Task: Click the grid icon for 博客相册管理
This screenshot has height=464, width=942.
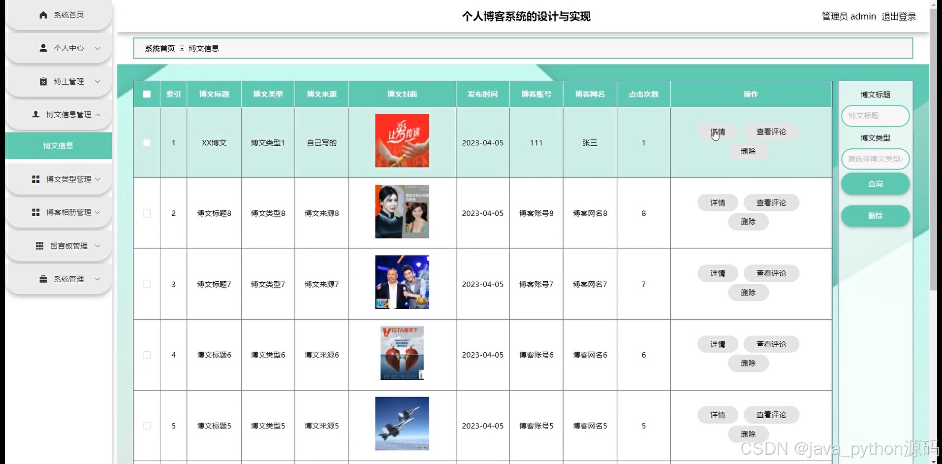Action: click(x=35, y=212)
